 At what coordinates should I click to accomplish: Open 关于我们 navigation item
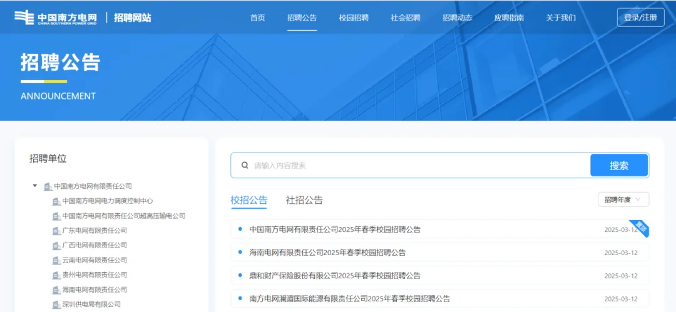pos(561,18)
